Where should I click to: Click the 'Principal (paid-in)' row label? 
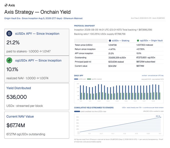click(x=83, y=62)
